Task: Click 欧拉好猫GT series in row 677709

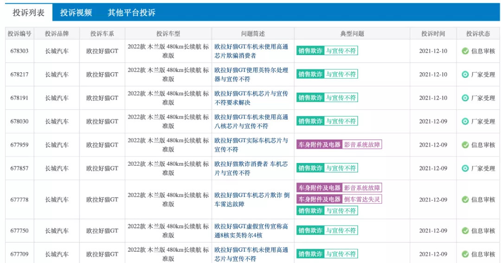Action: click(x=102, y=254)
